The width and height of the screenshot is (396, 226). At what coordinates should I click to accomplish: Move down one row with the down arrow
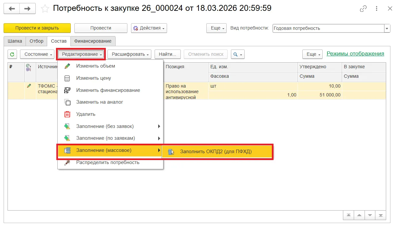pos(370,215)
